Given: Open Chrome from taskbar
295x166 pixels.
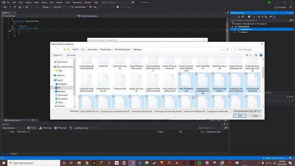Looking at the screenshot, I should point(87,163).
